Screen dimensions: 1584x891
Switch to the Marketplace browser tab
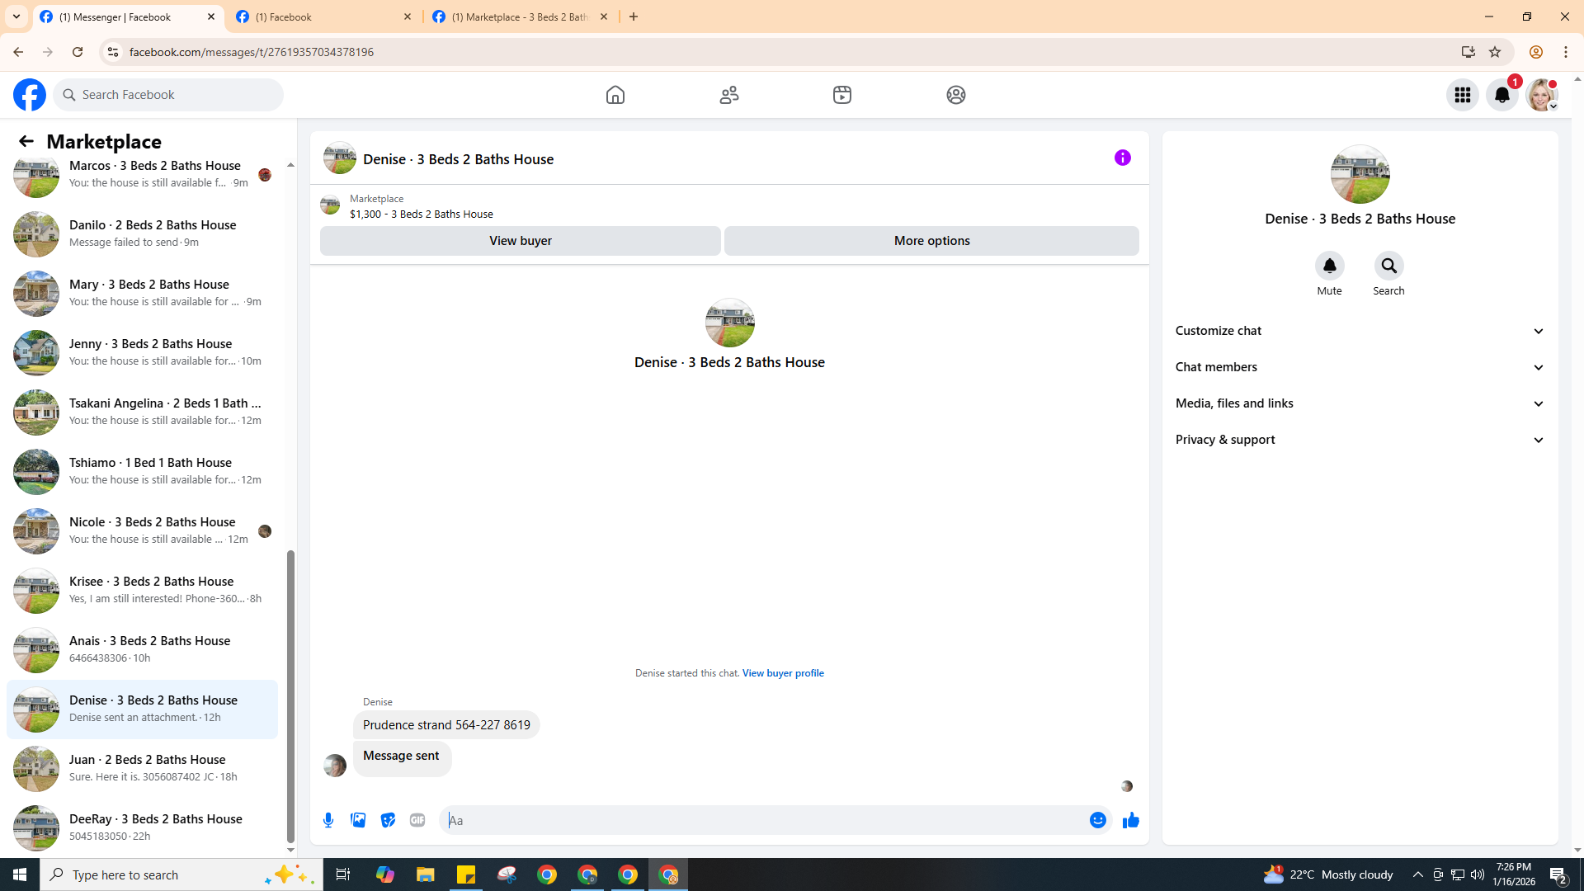click(x=520, y=16)
